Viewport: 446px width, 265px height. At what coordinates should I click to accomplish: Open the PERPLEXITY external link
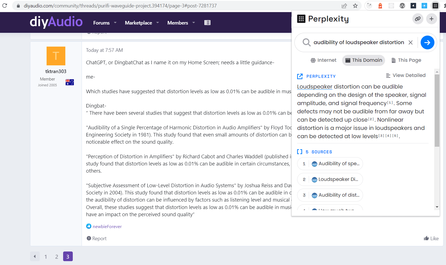tap(316, 76)
